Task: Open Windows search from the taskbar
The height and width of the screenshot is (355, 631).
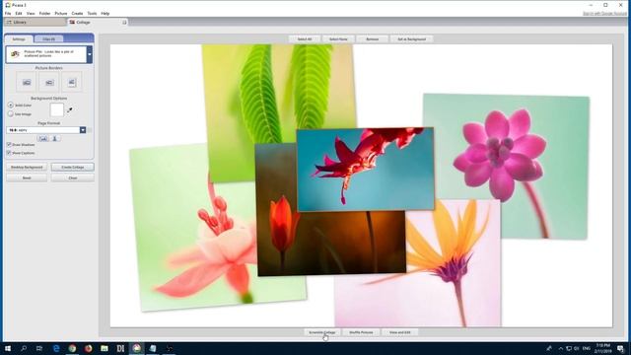Action: tap(24, 348)
